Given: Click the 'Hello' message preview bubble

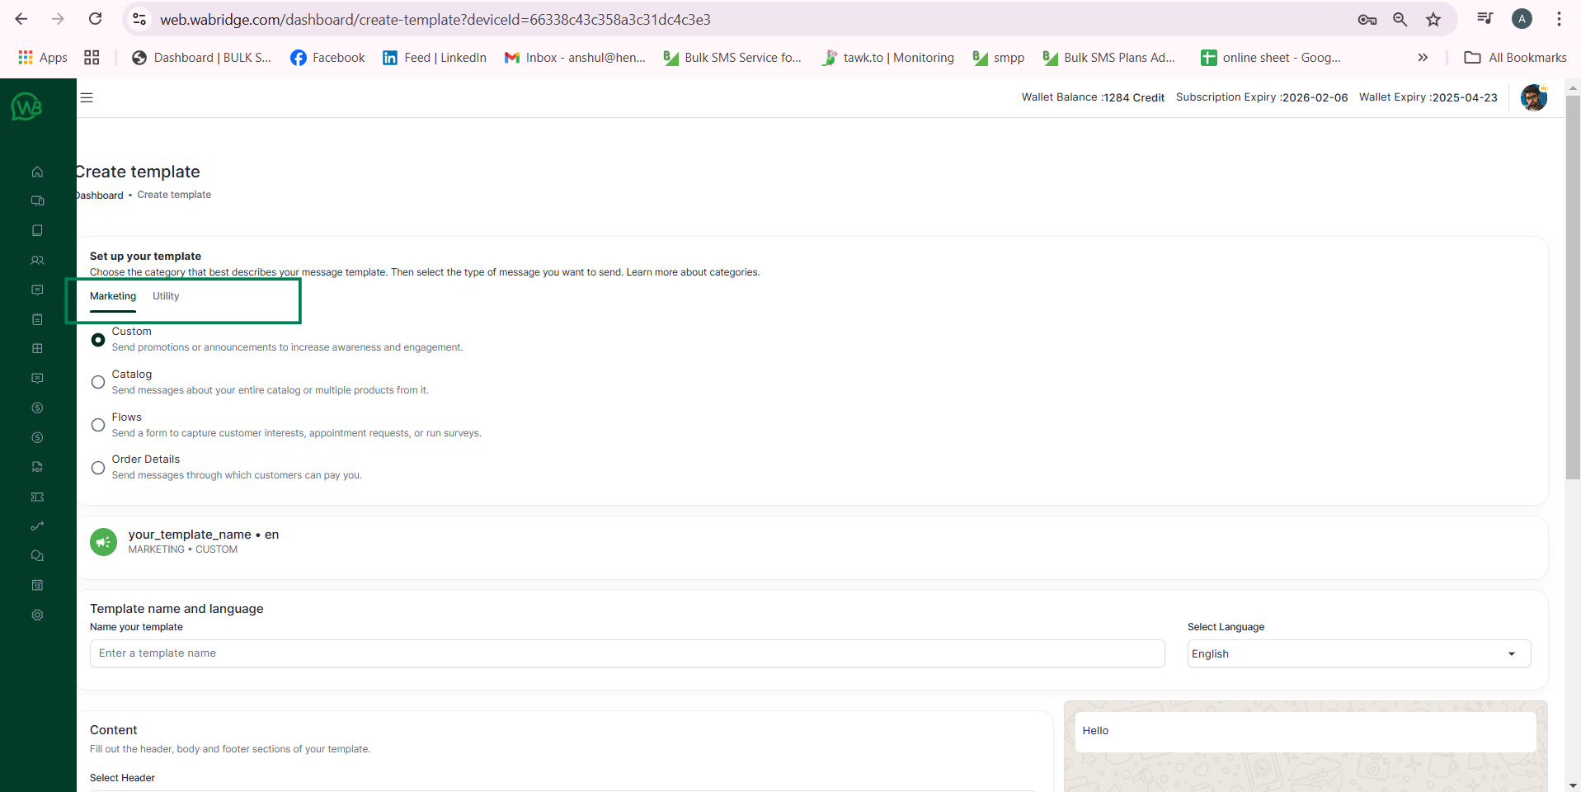Looking at the screenshot, I should (x=1306, y=731).
